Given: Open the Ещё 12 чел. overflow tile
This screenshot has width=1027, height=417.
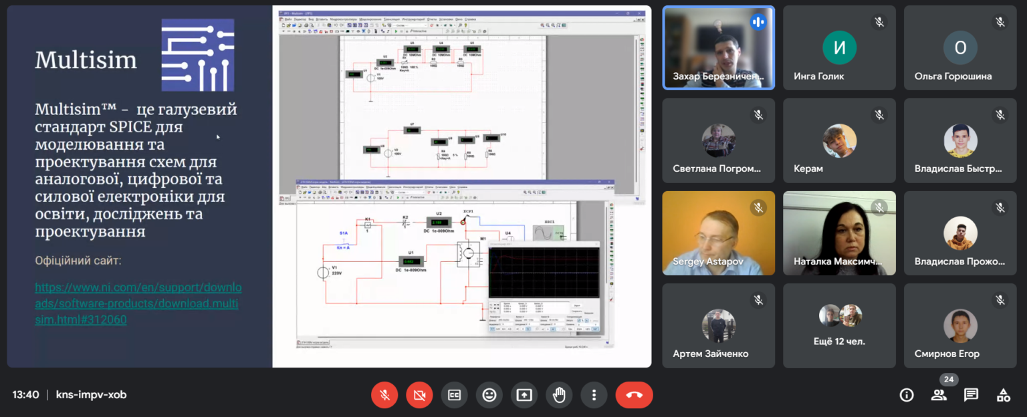Looking at the screenshot, I should pyautogui.click(x=839, y=325).
